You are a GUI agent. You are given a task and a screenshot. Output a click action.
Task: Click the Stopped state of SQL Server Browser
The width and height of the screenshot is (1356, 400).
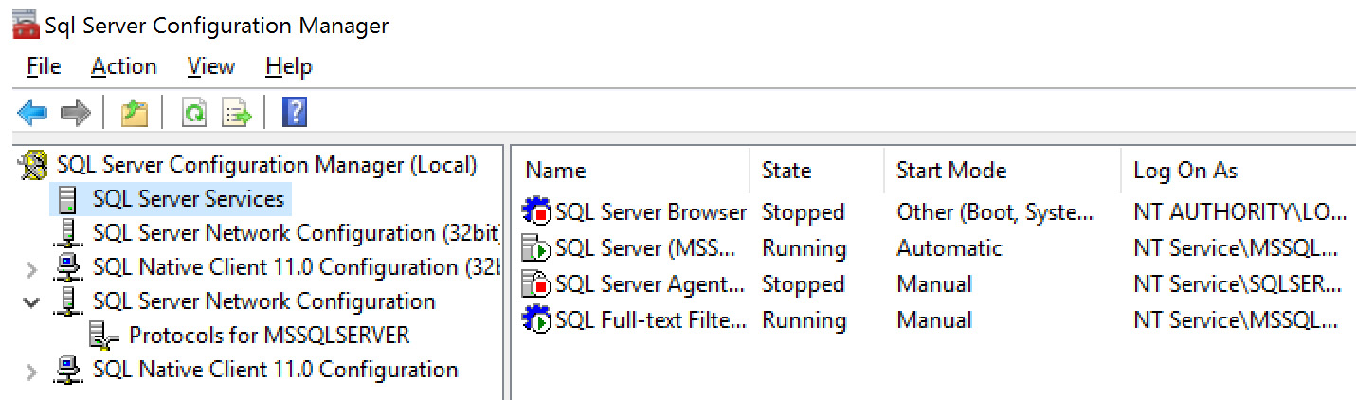coord(803,212)
